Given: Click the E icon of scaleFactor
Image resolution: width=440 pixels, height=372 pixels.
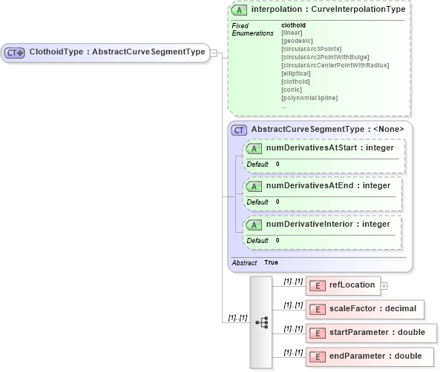Looking at the screenshot, I should [x=318, y=310].
